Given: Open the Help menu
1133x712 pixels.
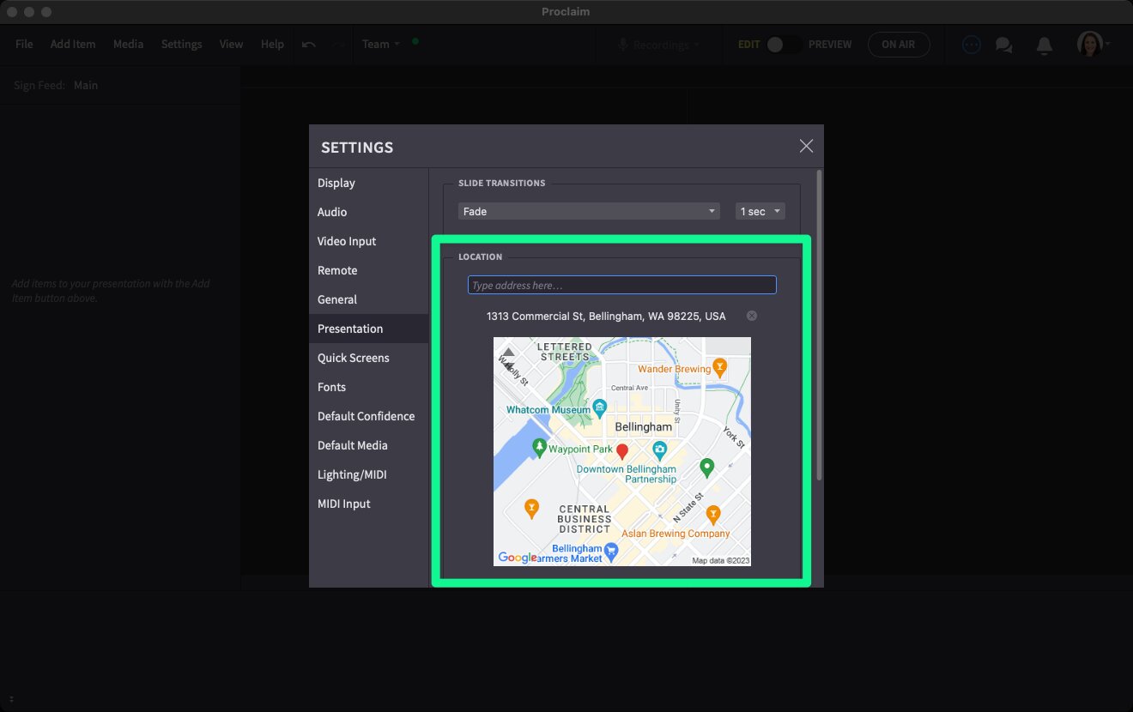Looking at the screenshot, I should [x=272, y=45].
